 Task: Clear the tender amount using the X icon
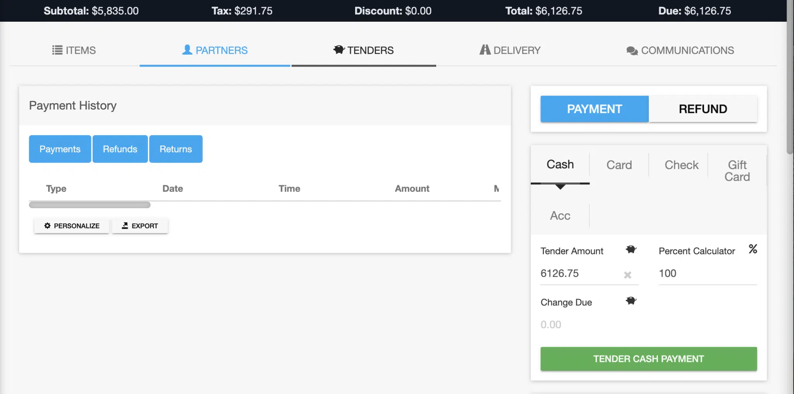pos(627,275)
